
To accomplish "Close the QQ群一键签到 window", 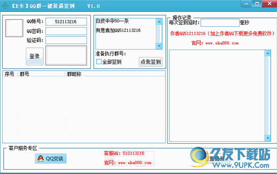I will pyautogui.click(x=270, y=4).
